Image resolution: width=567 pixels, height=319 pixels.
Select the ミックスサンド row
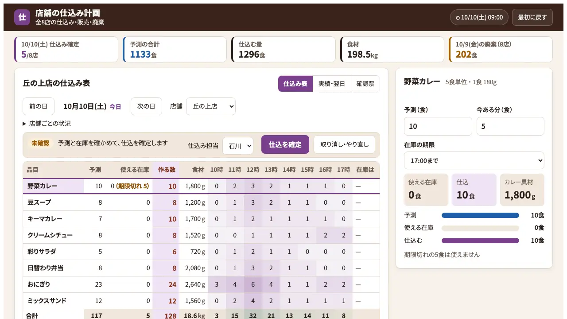click(201, 301)
